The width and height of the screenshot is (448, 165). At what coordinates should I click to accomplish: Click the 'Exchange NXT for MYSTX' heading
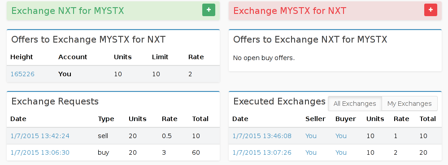(x=68, y=11)
